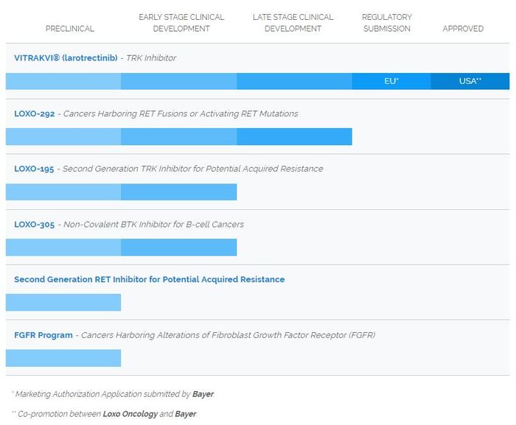Click the FGFR Program link
The width and height of the screenshot is (516, 425).
pyautogui.click(x=43, y=335)
